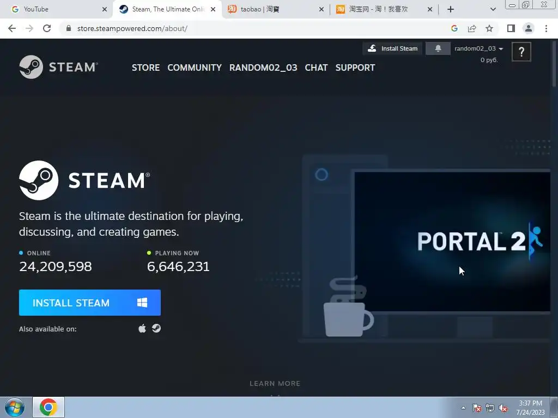Close the YouTube tab
The width and height of the screenshot is (558, 418).
[x=104, y=9]
